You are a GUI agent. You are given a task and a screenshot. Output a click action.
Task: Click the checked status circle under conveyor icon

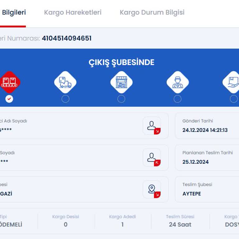click(x=9, y=99)
